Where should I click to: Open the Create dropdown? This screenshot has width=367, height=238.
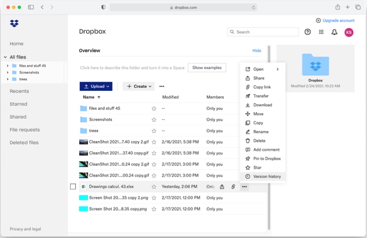point(139,86)
